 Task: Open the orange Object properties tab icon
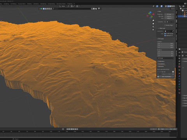click(x=179, y=73)
